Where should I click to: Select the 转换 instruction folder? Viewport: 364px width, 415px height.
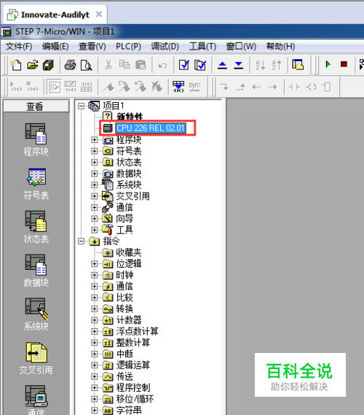(x=124, y=309)
